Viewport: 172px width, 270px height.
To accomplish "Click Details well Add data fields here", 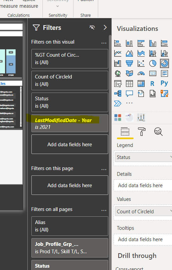I will coord(143,185).
